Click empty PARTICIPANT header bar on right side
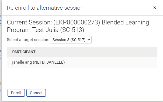Screen dimensions: 163x102 (x=114, y=52)
